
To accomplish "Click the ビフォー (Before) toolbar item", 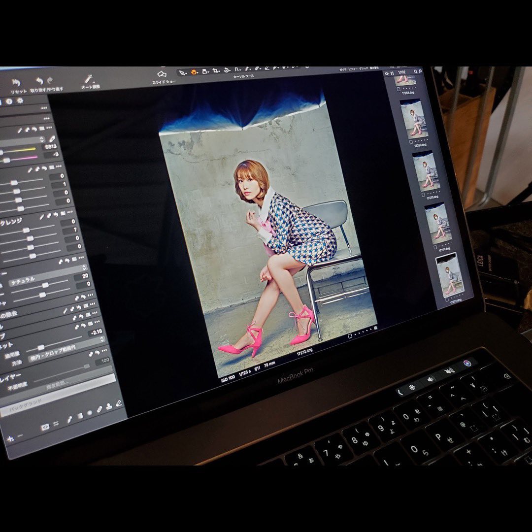I will pyautogui.click(x=353, y=70).
